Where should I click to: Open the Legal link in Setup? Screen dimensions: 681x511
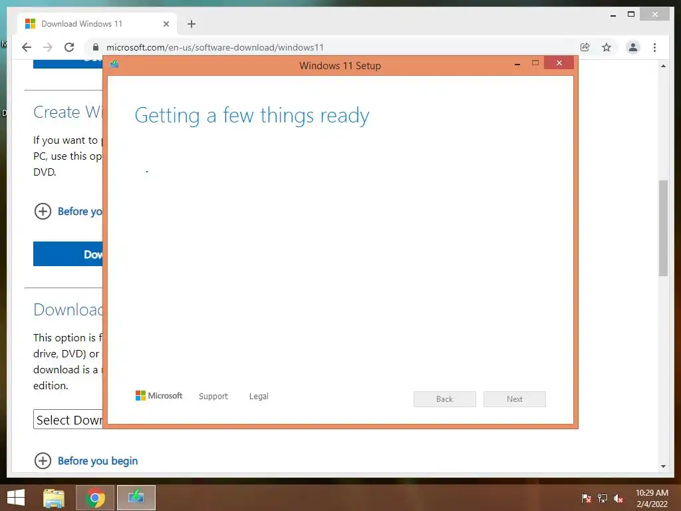(259, 397)
